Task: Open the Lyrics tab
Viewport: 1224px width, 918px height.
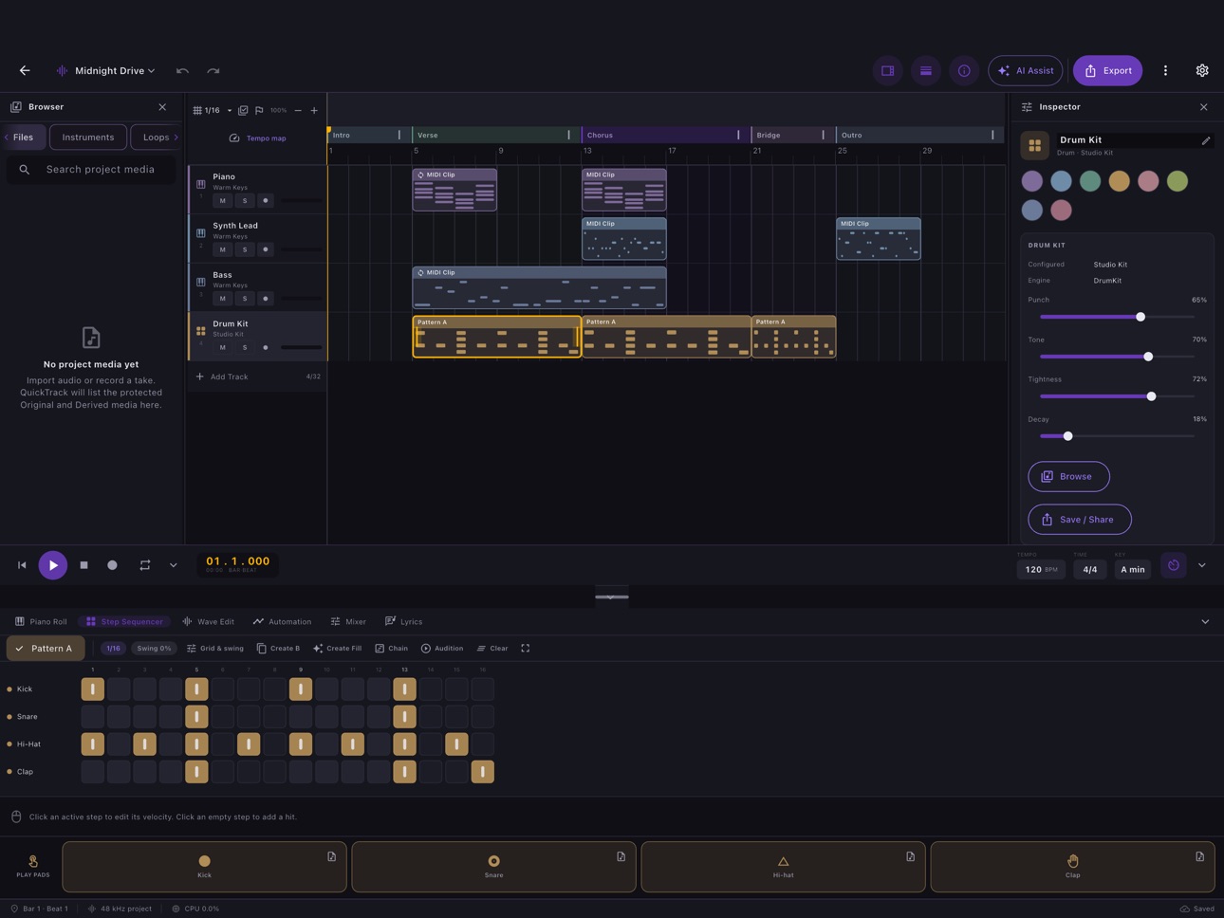Action: [403, 622]
